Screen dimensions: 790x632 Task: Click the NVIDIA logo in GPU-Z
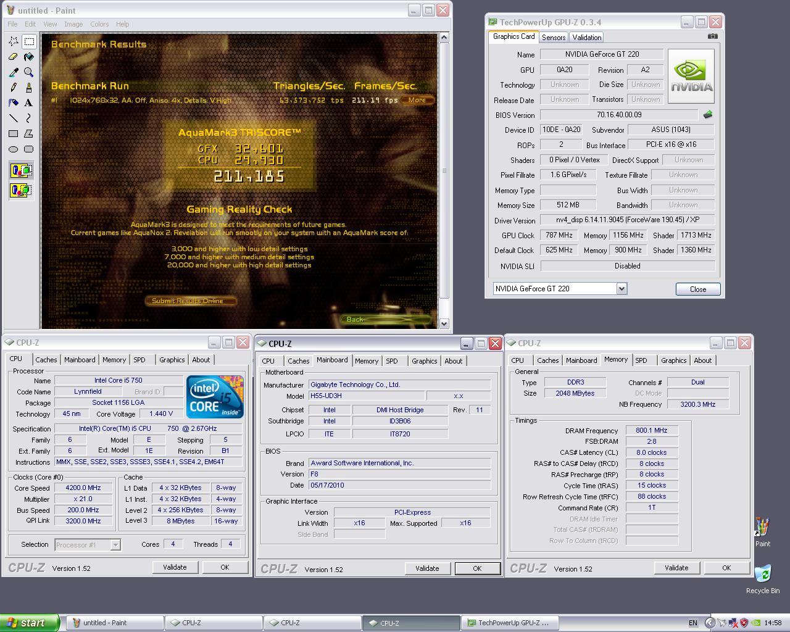(x=691, y=77)
